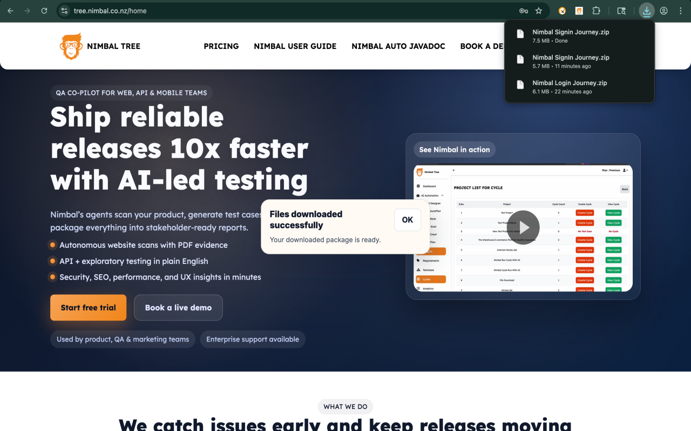691x431 pixels.
Task: Bookmark this page with the star icon
Action: tap(539, 11)
